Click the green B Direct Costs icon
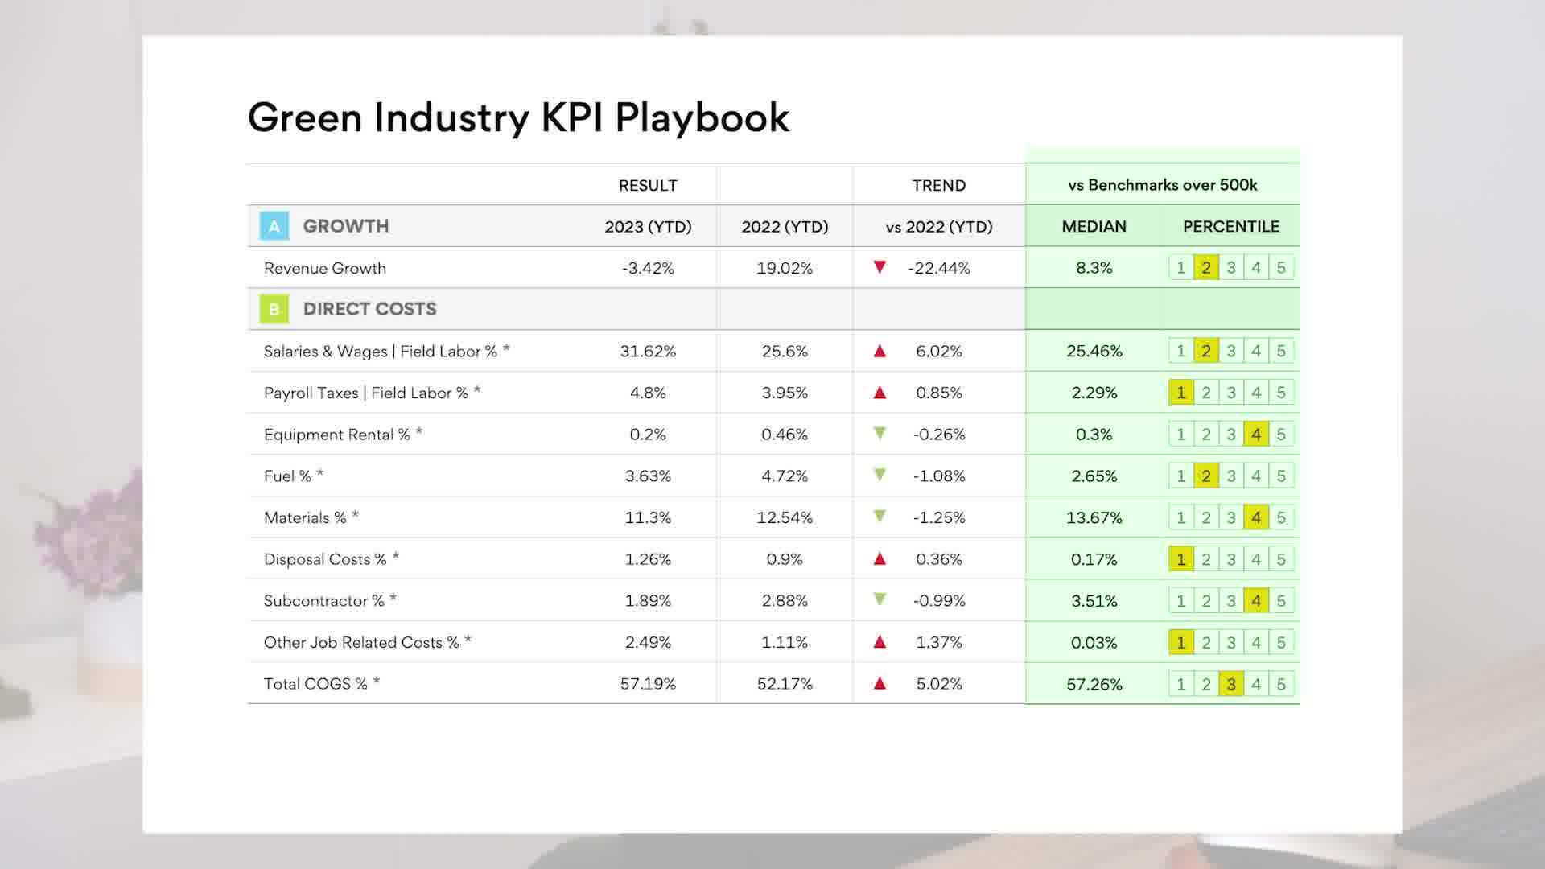This screenshot has height=869, width=1545. [x=274, y=309]
